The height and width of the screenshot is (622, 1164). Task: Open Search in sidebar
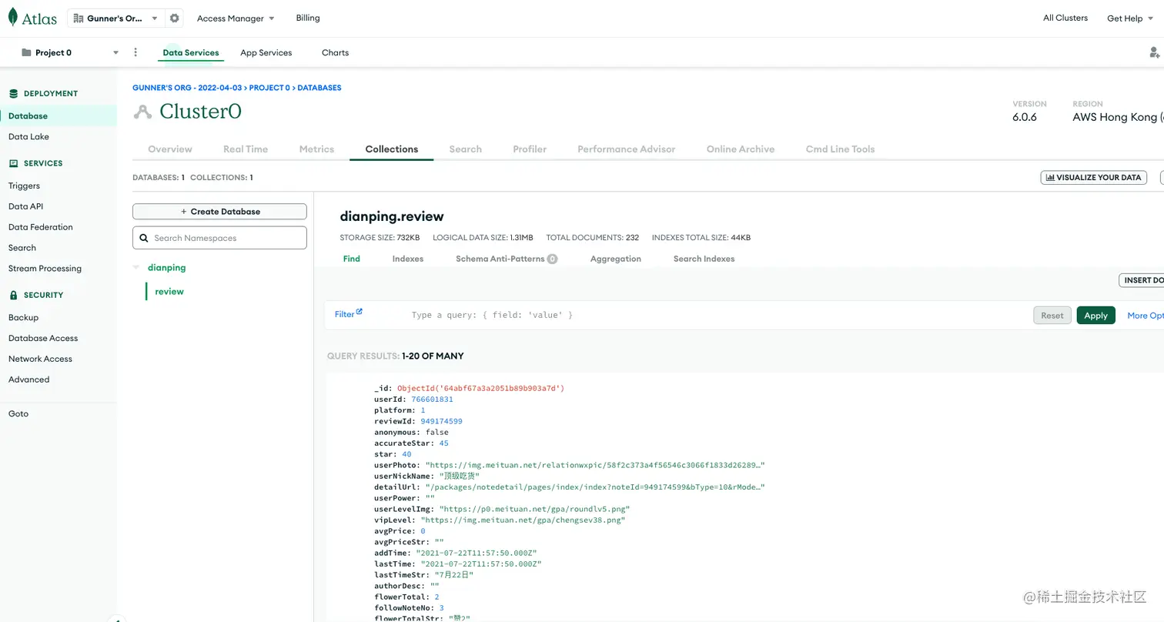[x=22, y=248]
